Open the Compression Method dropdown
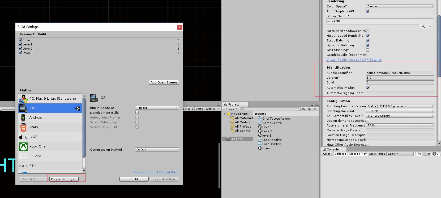This screenshot has width=441, height=198. pyautogui.click(x=157, y=150)
